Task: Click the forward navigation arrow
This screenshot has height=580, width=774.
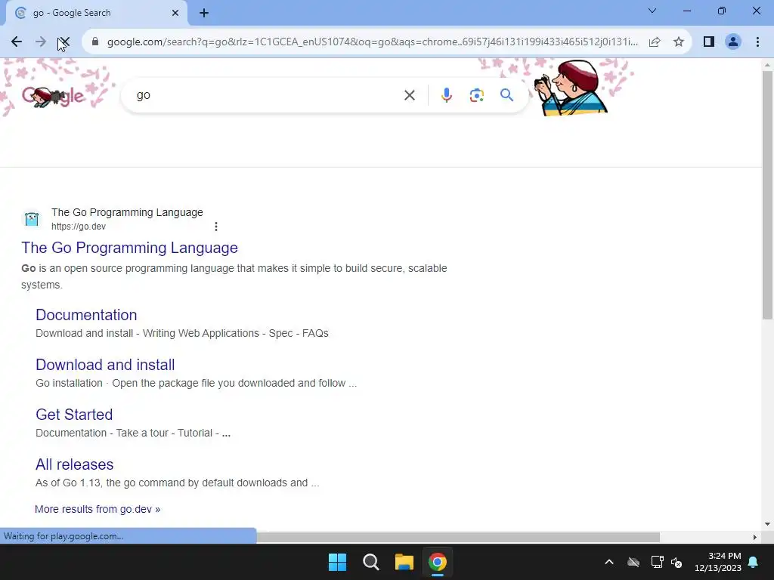Action: 41,42
